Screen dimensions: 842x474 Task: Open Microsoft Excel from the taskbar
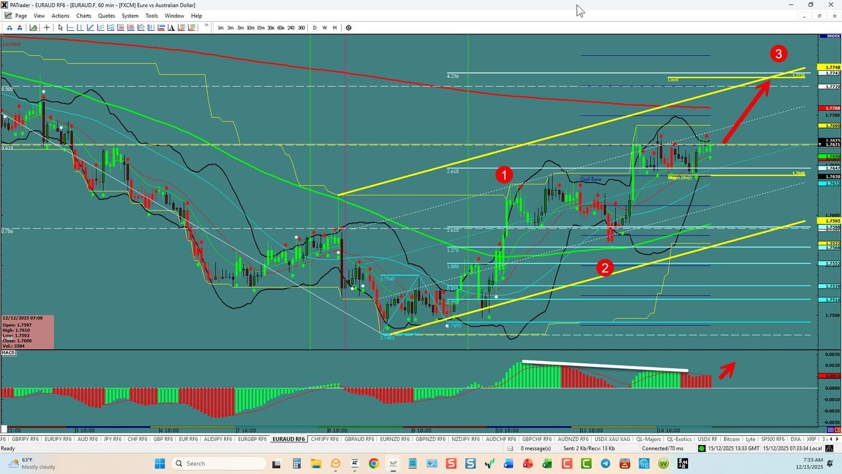point(547,463)
